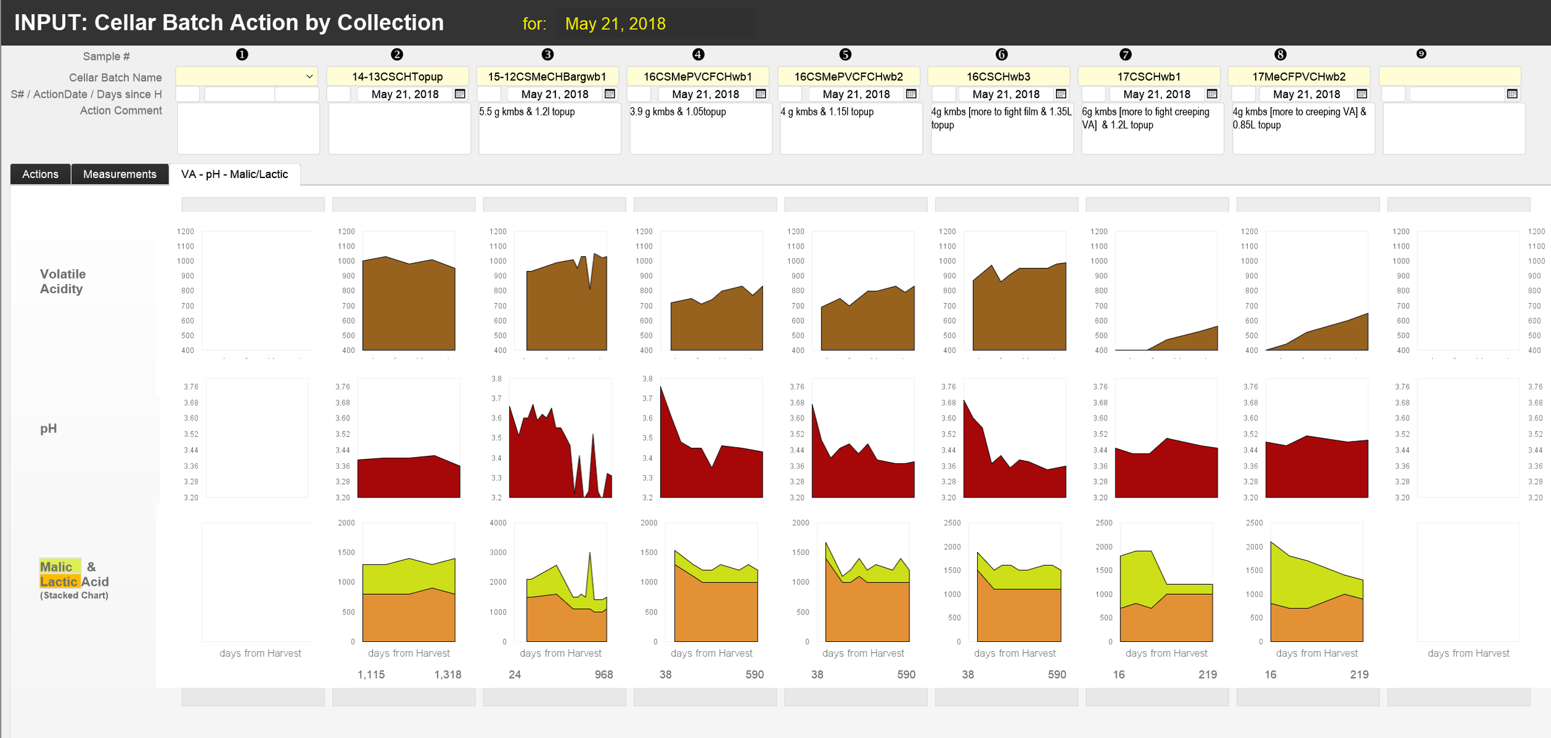The width and height of the screenshot is (1551, 738).
Task: Click the sample number 1 circle
Action: [x=242, y=55]
